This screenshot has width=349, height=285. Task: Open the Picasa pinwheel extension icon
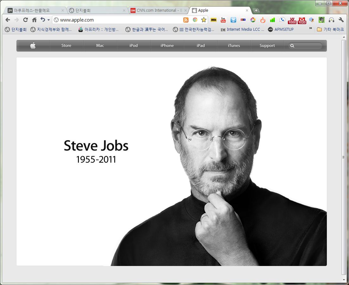tap(253, 20)
